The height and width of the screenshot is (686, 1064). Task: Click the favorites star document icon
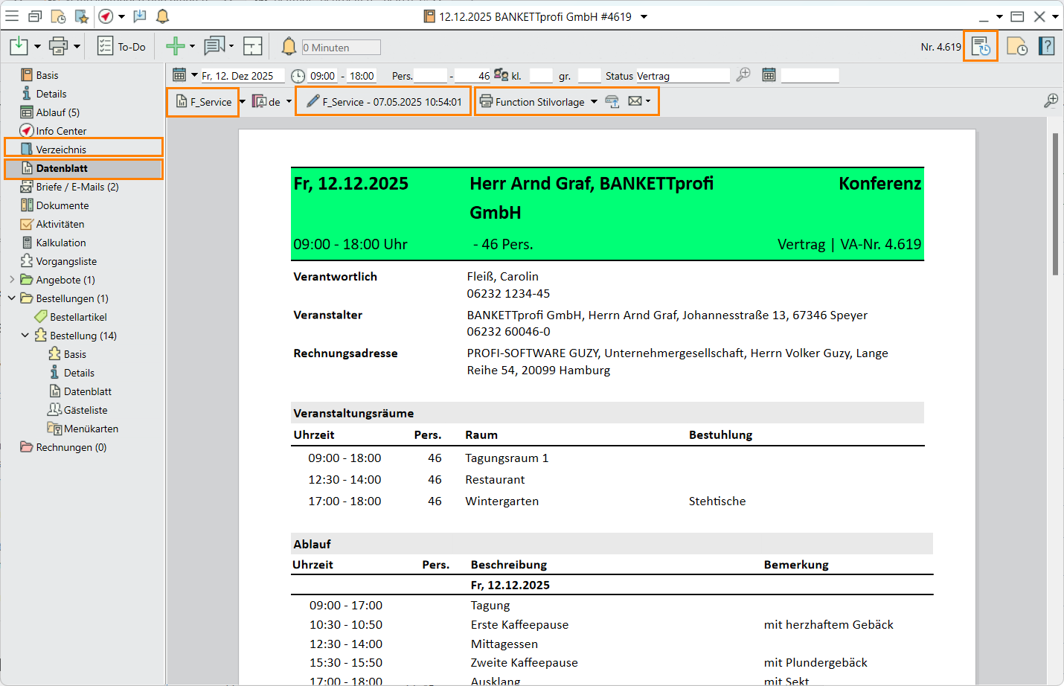(82, 16)
